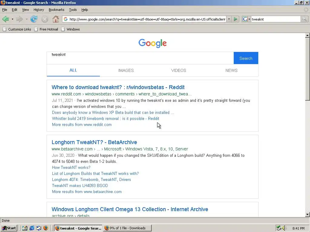Click the first quick launch notepad icon
Viewport: 310px width, 232px height.
click(25, 228)
